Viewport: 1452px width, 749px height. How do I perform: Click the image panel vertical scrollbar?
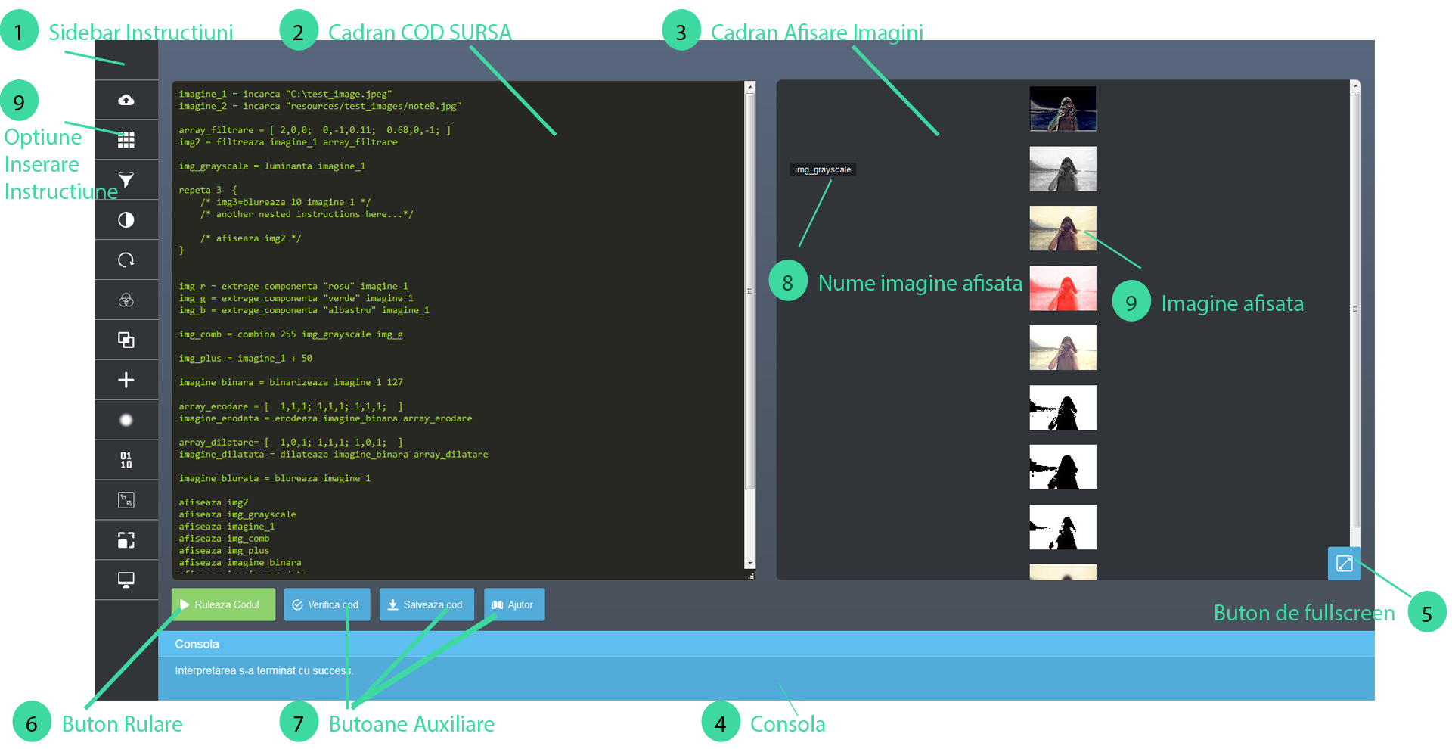click(1355, 309)
